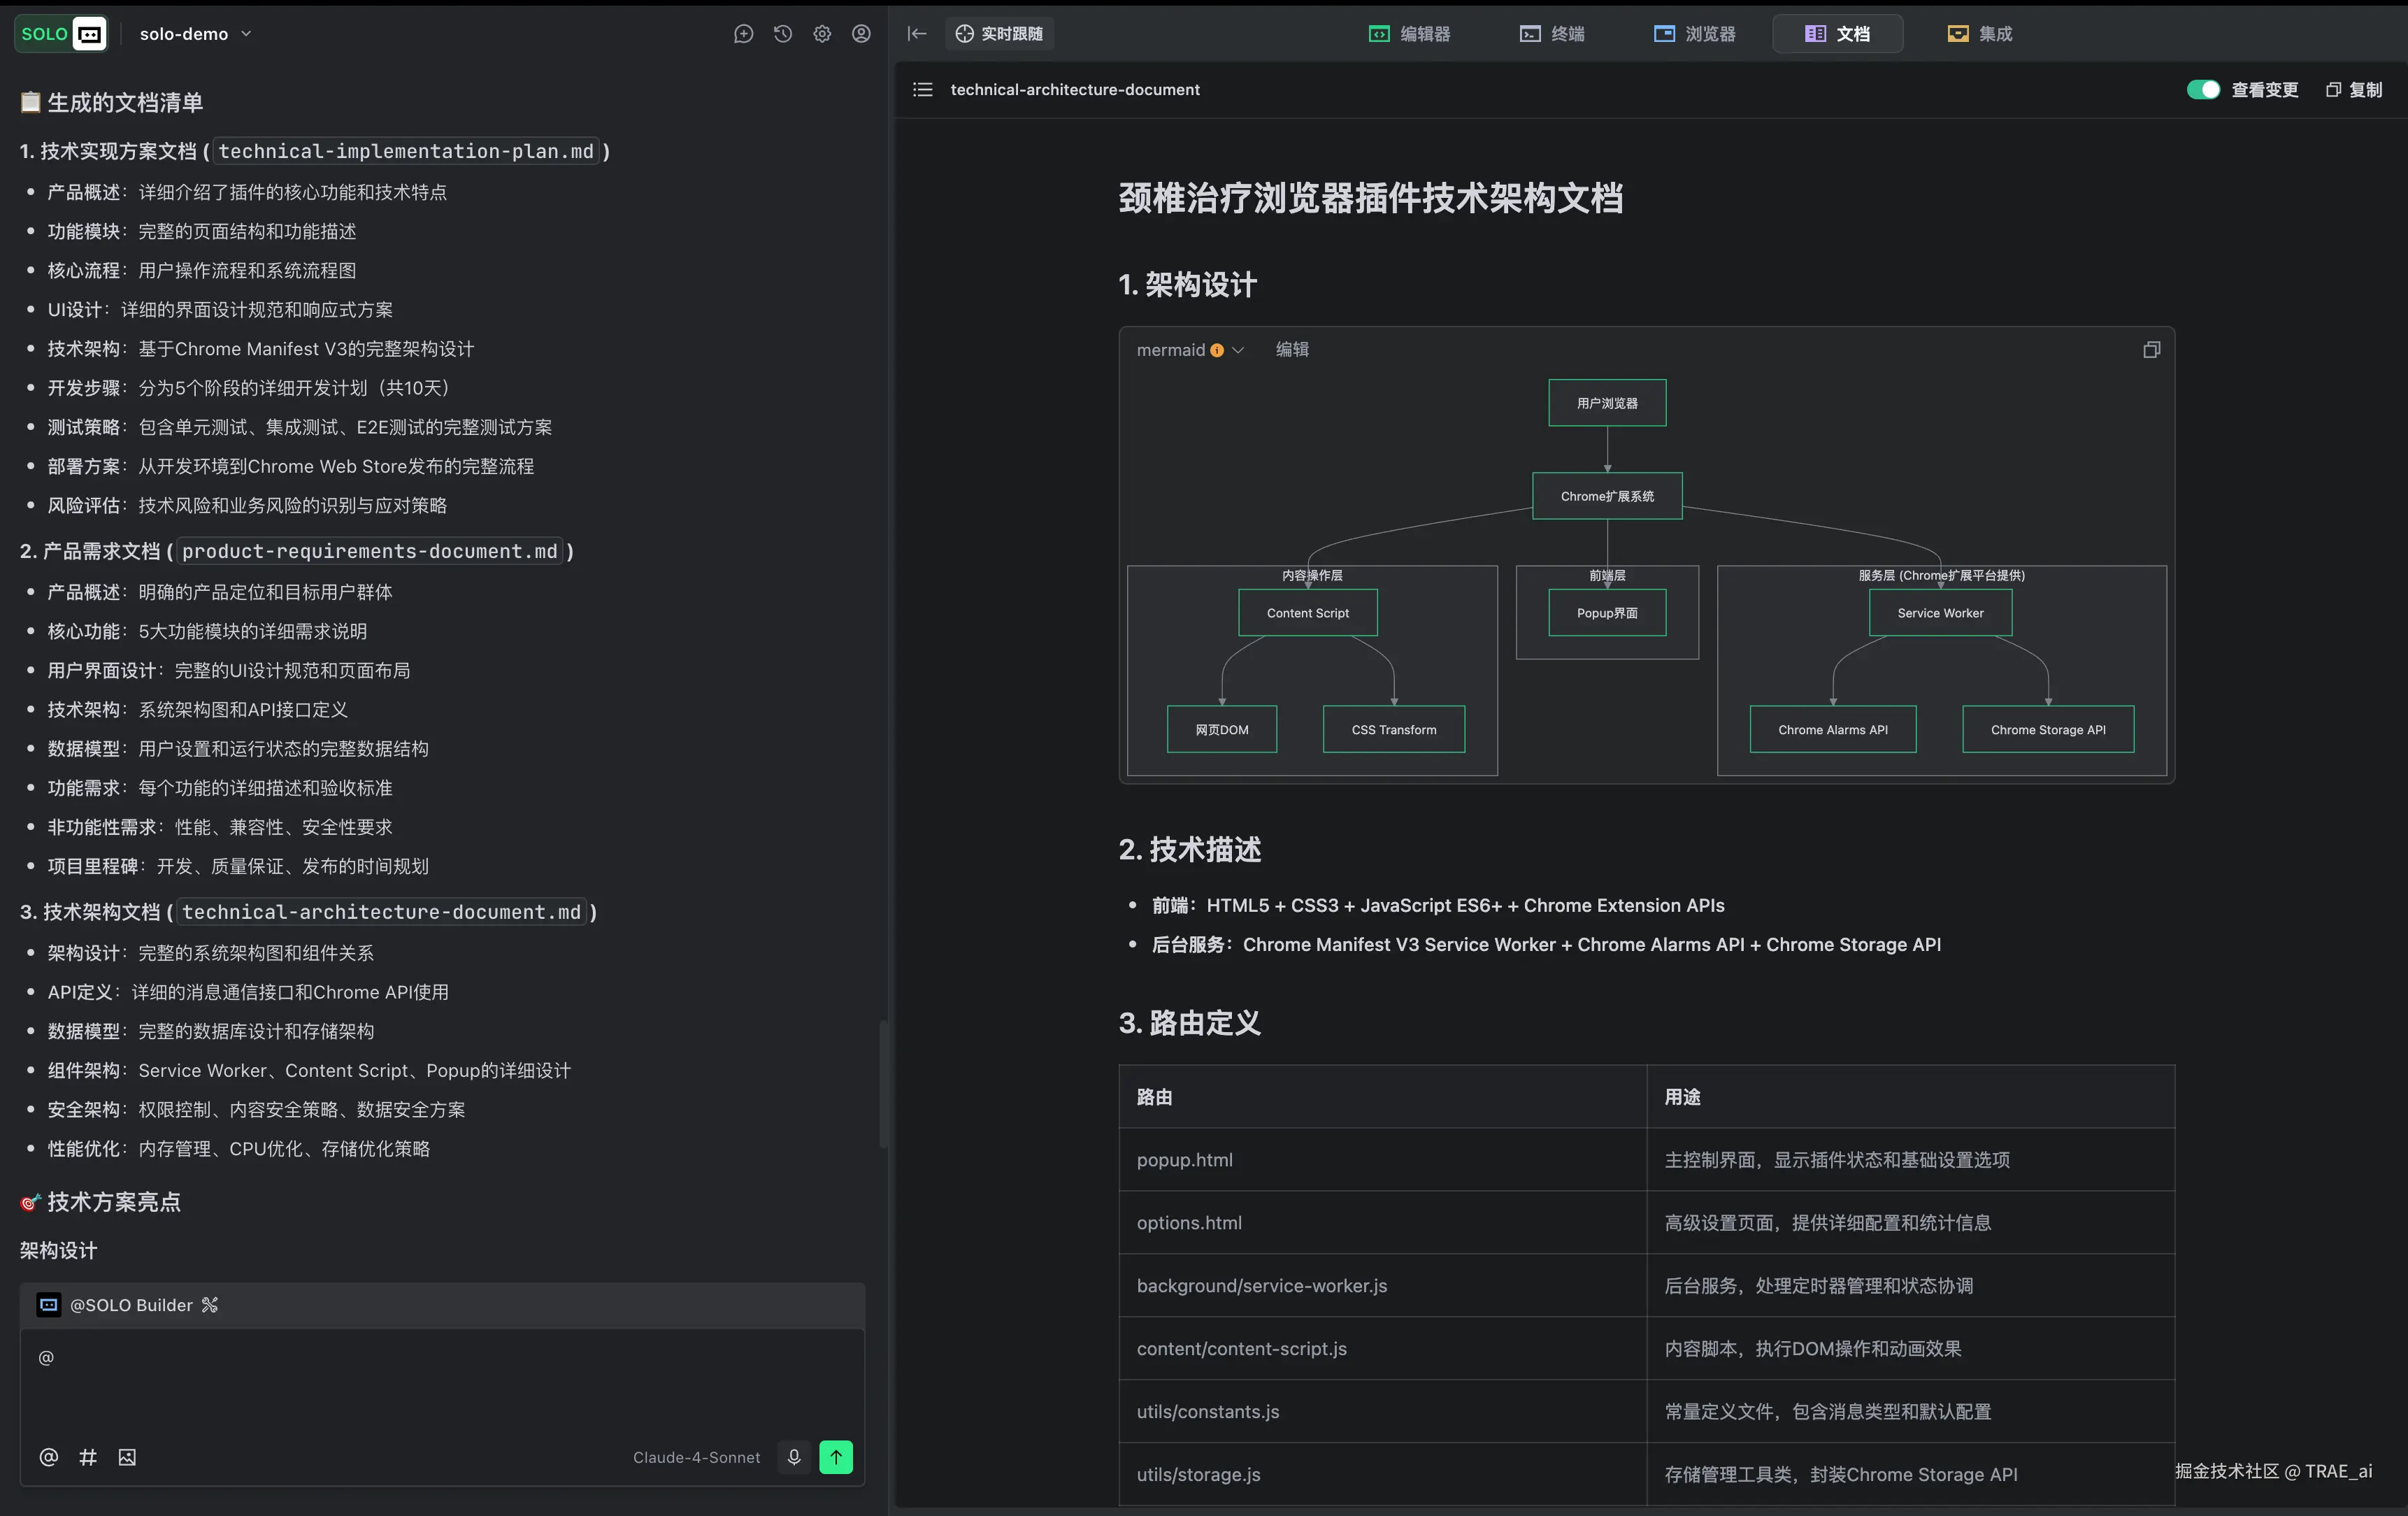Viewport: 2408px width, 1516px height.
Task: Toggle the 查看变更 switch off
Action: click(x=2203, y=90)
